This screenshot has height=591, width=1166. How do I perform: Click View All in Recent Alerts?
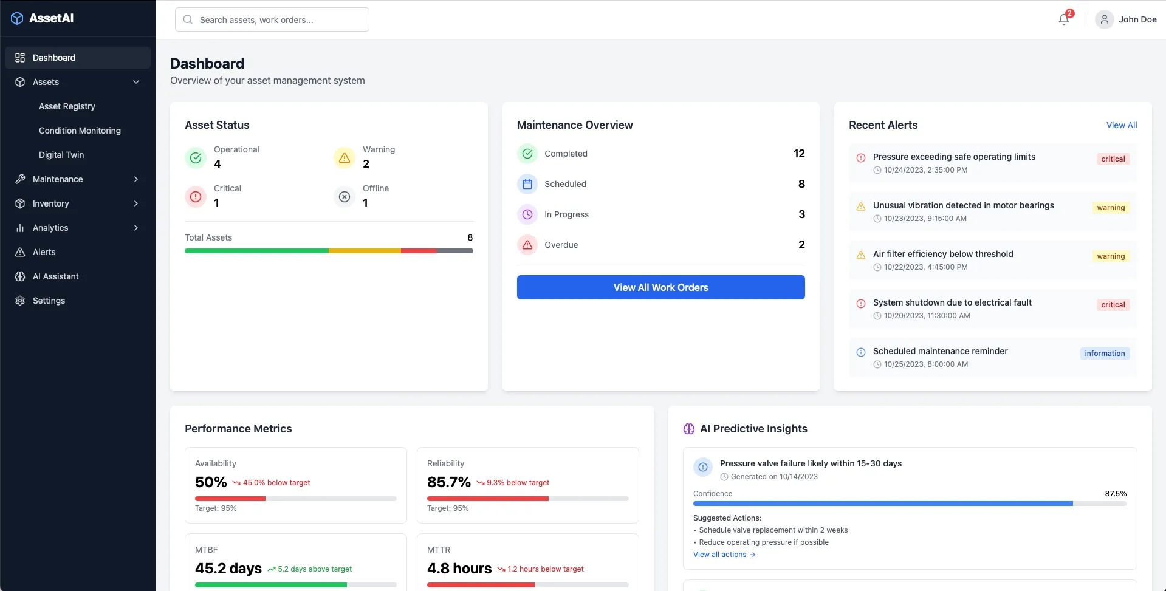(x=1122, y=125)
